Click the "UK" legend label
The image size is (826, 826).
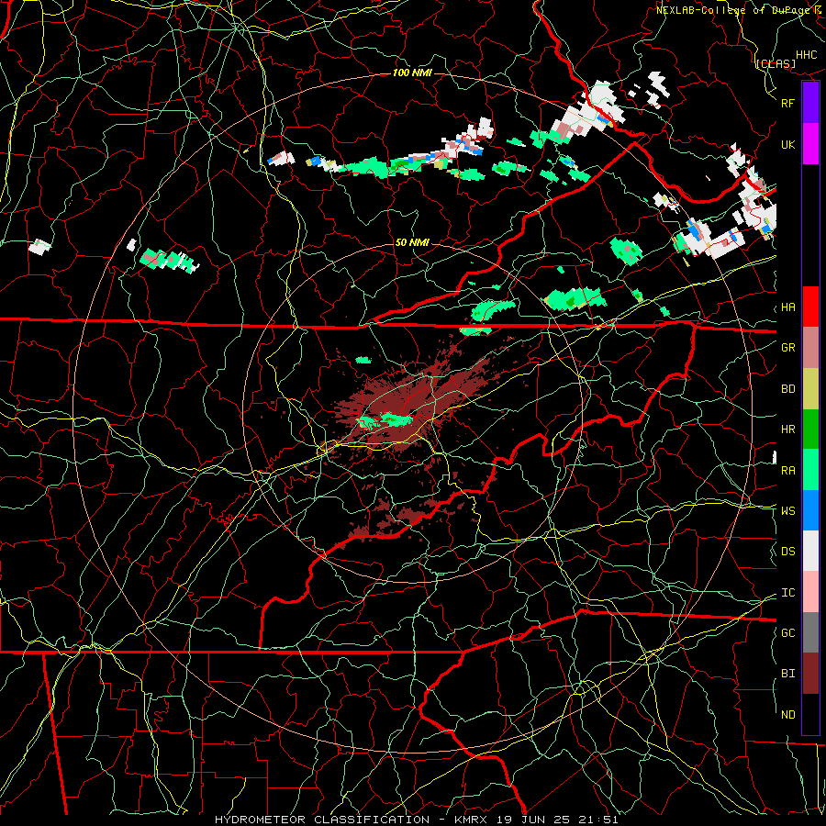tap(787, 144)
